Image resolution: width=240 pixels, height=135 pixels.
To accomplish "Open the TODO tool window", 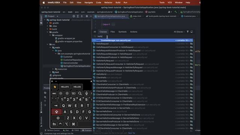I will [75, 130].
